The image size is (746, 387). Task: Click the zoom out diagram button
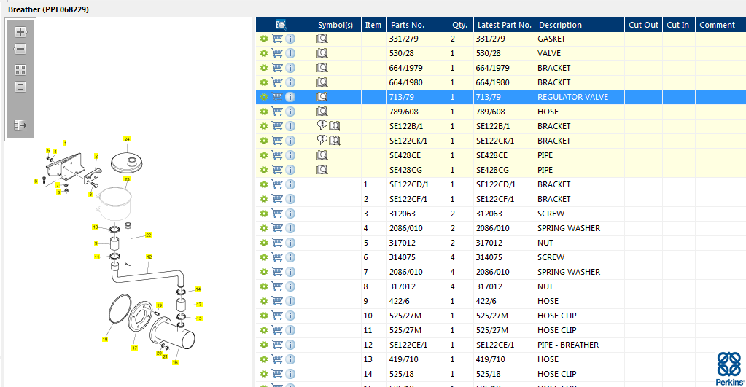tap(20, 49)
